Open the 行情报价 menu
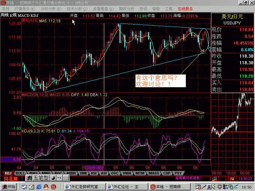 pos(25,9)
